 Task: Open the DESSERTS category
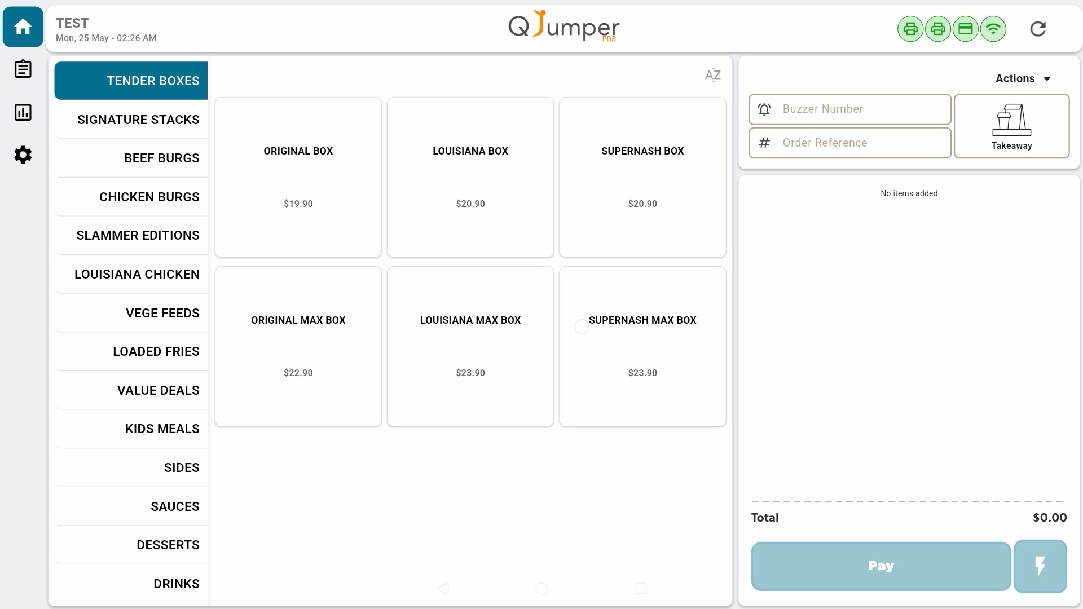pyautogui.click(x=131, y=545)
